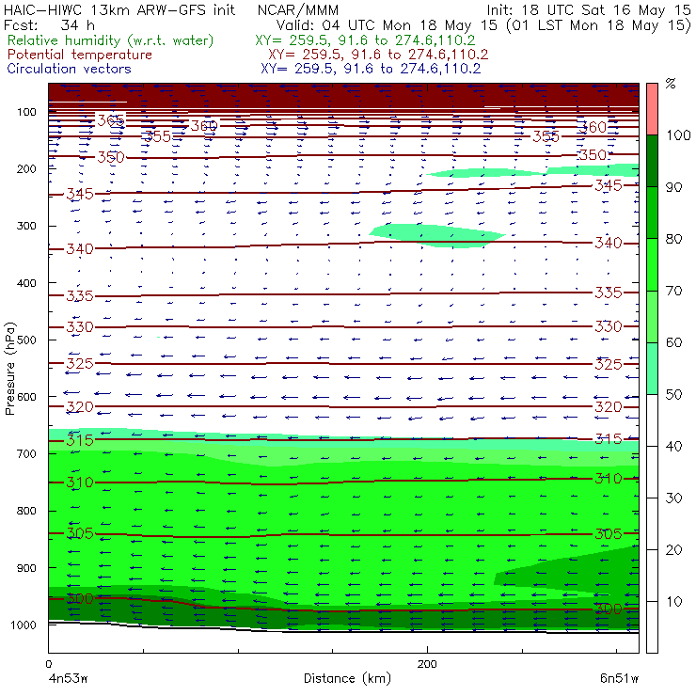Image resolution: width=696 pixels, height=696 pixels.
Task: Click the pressure axis '700' tick label
Action: tap(26, 453)
